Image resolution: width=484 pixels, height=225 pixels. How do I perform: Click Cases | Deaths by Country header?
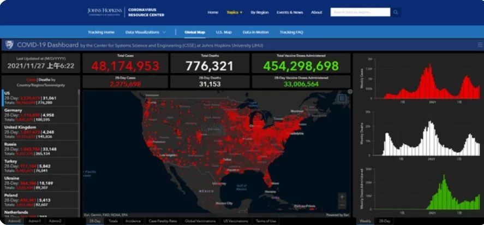point(41,82)
